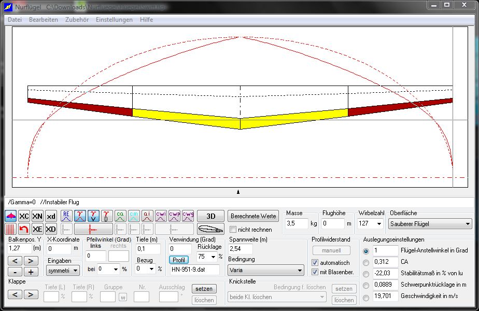Click the red vertical stripes icon
The width and height of the screenshot is (479, 311).
[11, 229]
